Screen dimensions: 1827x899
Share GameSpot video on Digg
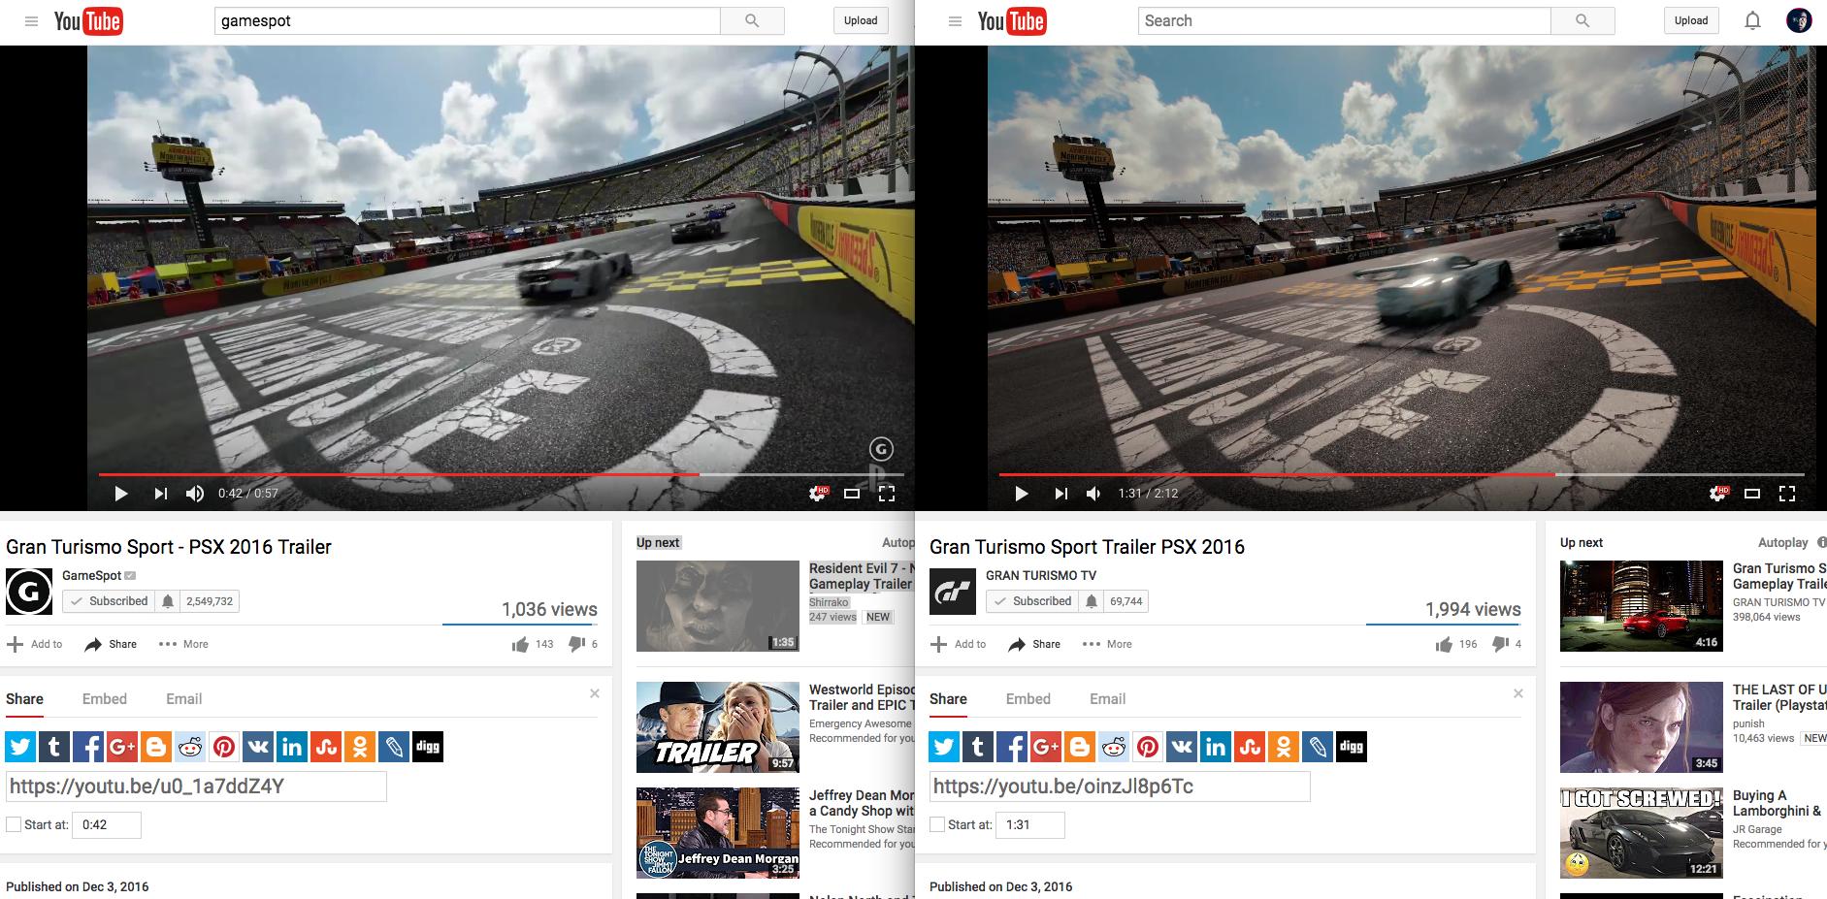428,747
